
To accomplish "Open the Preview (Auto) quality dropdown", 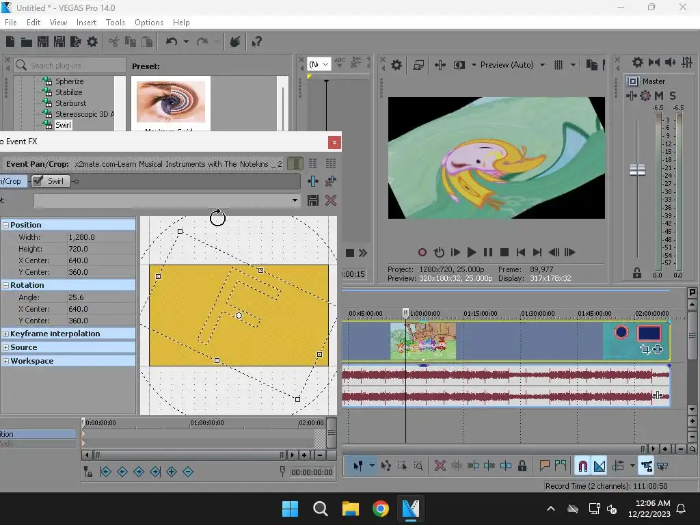I will tap(542, 65).
